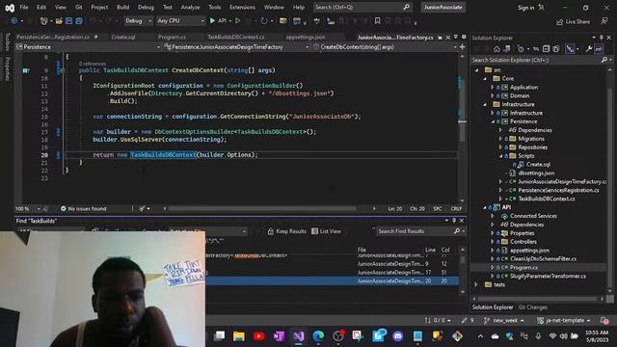Click the Start Without Debugging outline arrow
This screenshot has width=617, height=347.
click(x=238, y=21)
